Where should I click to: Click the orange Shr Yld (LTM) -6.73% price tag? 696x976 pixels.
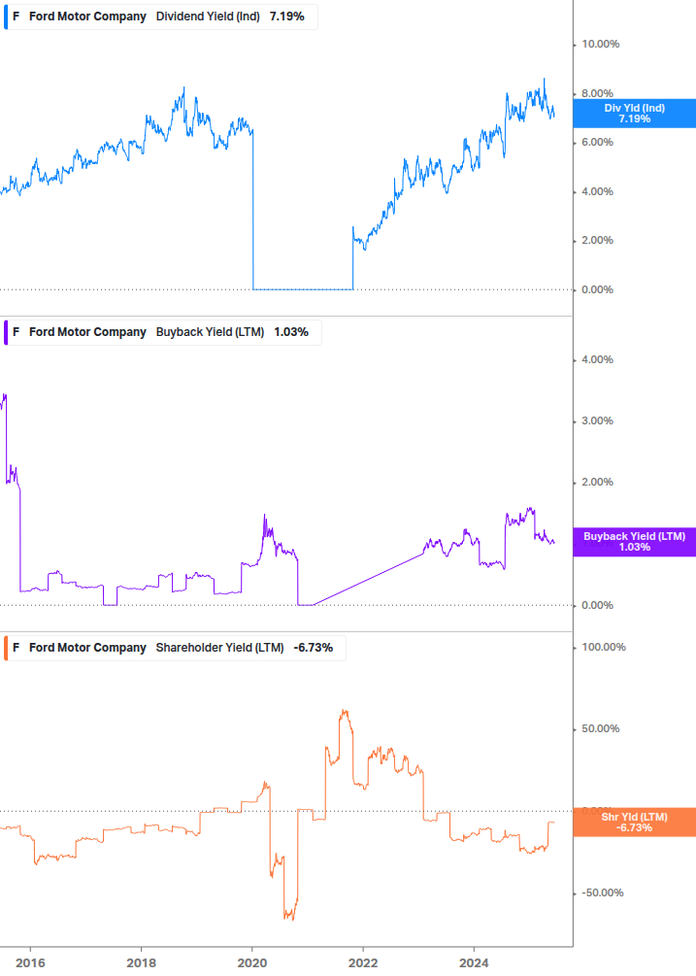635,823
